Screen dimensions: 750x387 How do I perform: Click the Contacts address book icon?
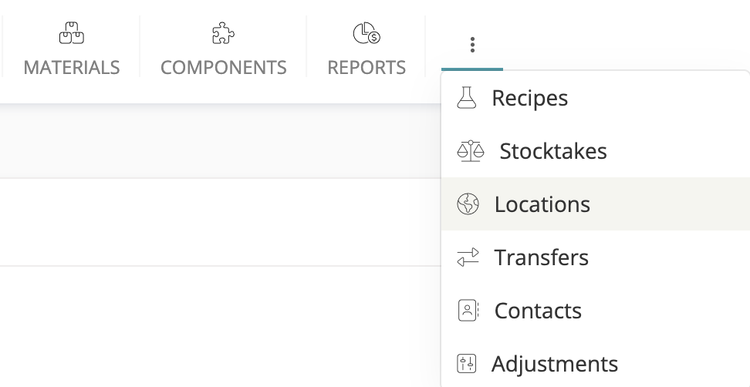click(468, 311)
